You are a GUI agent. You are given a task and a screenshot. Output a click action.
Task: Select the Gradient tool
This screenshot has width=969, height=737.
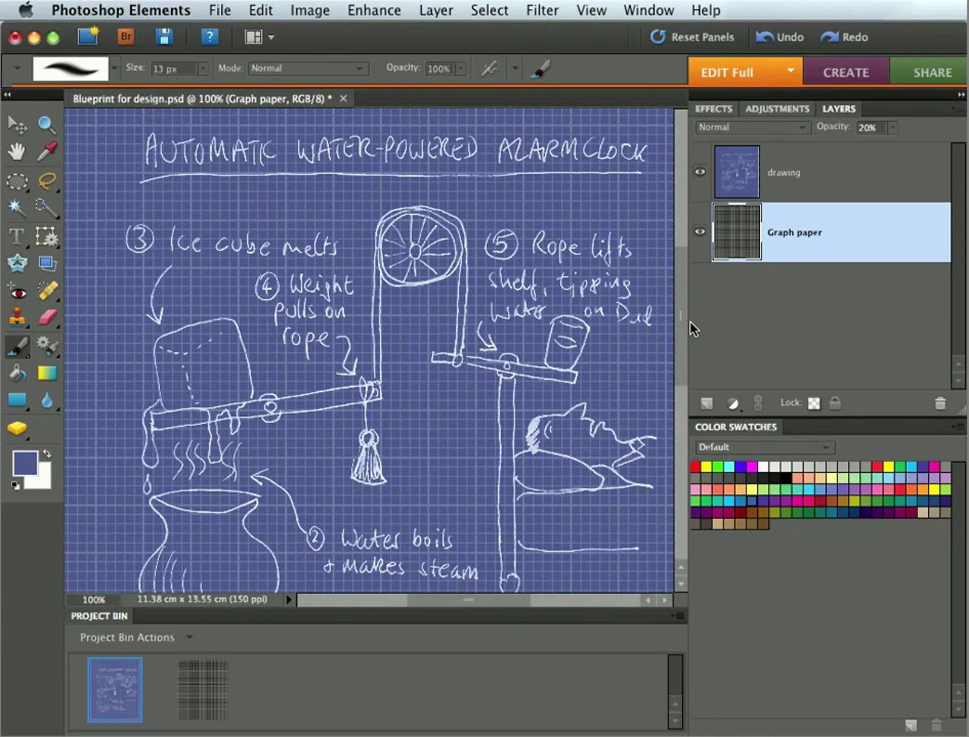(x=47, y=373)
